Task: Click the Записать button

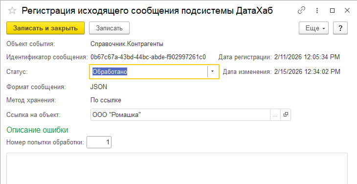Action: pyautogui.click(x=109, y=28)
